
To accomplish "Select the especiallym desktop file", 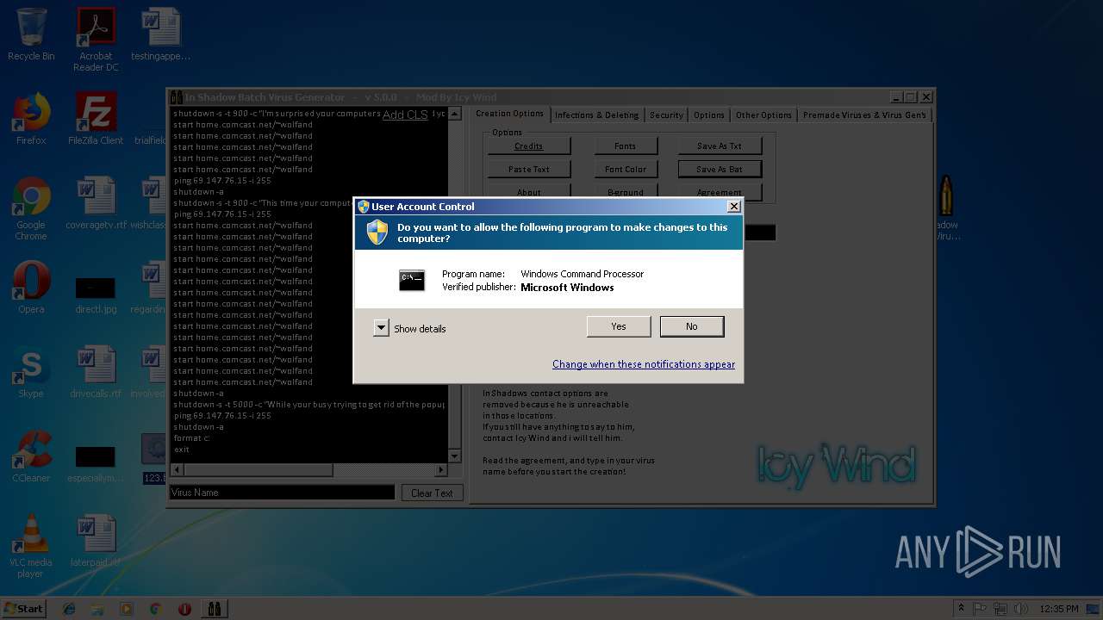I will pos(96,462).
